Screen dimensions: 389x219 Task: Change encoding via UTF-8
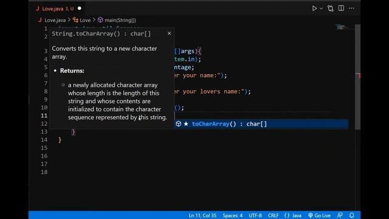click(255, 215)
